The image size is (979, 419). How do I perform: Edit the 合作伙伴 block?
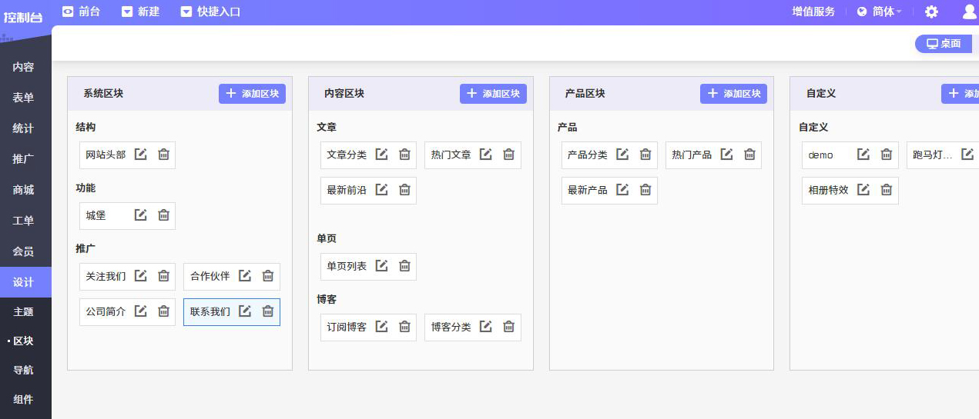click(x=244, y=275)
